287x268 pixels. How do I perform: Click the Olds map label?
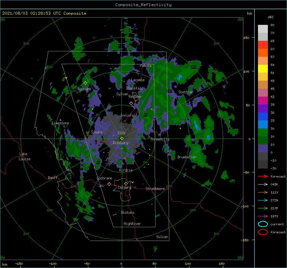click(121, 133)
